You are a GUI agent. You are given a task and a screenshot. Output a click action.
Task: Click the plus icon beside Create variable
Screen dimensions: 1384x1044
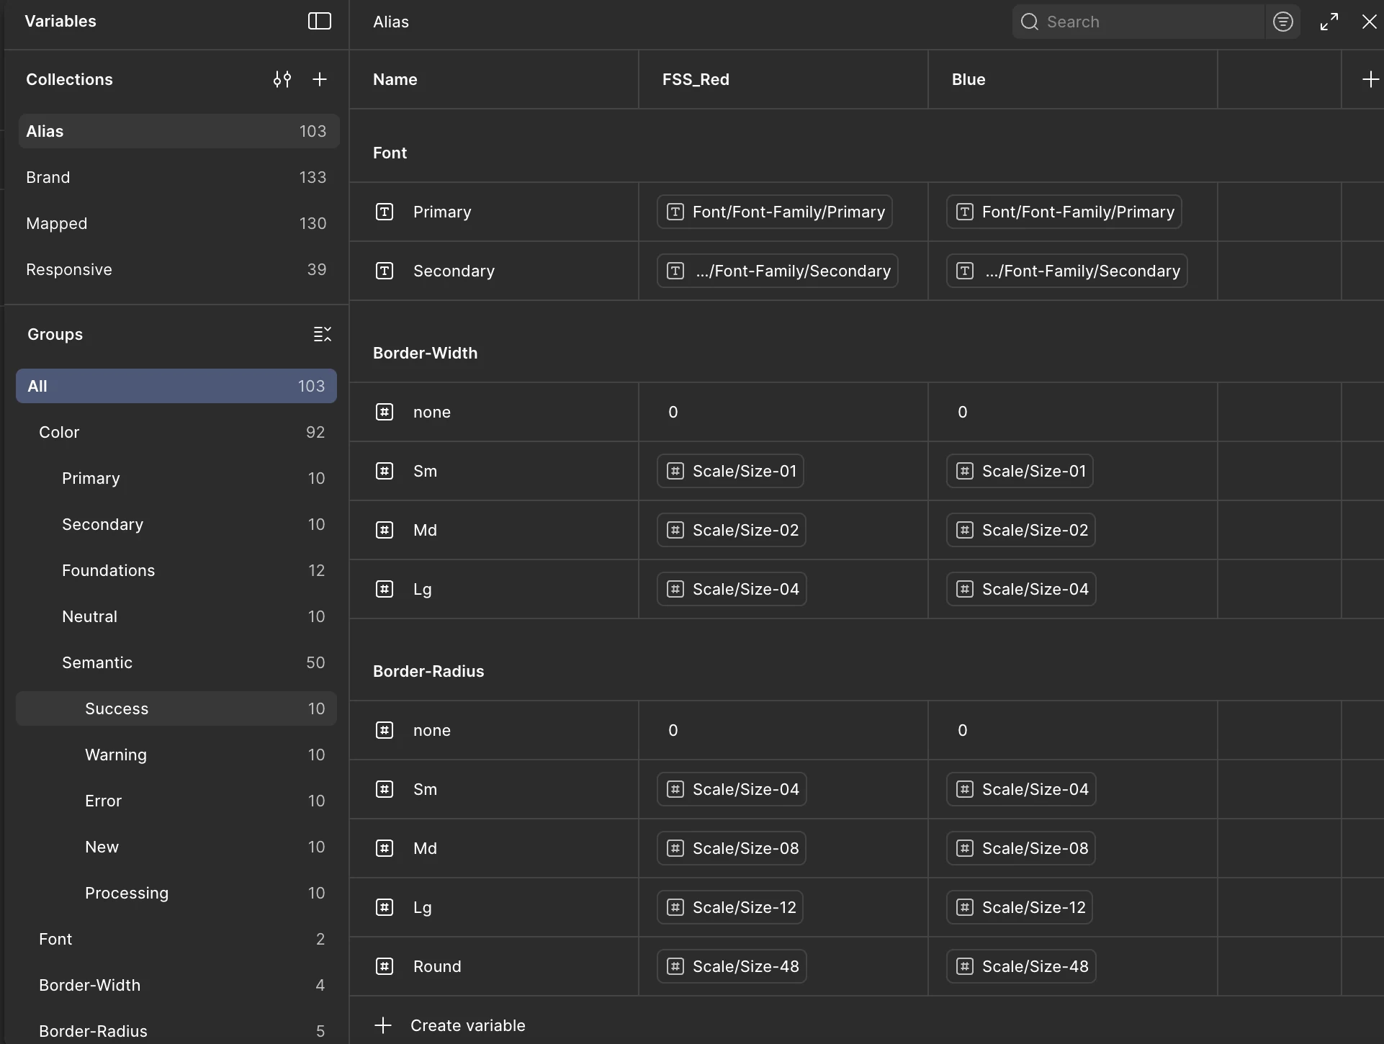[383, 1025]
